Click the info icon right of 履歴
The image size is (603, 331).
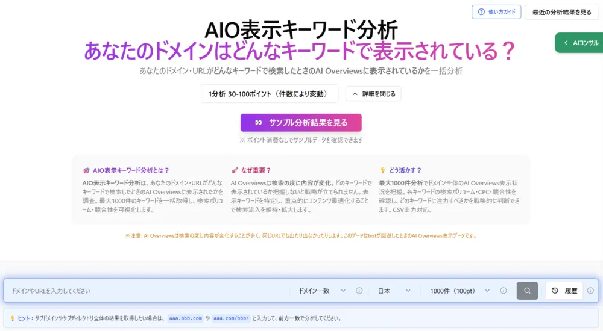[590, 291]
